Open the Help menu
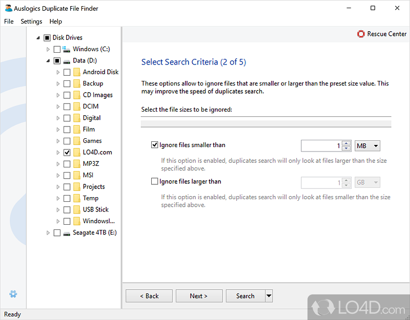The image size is (410, 320). [55, 22]
